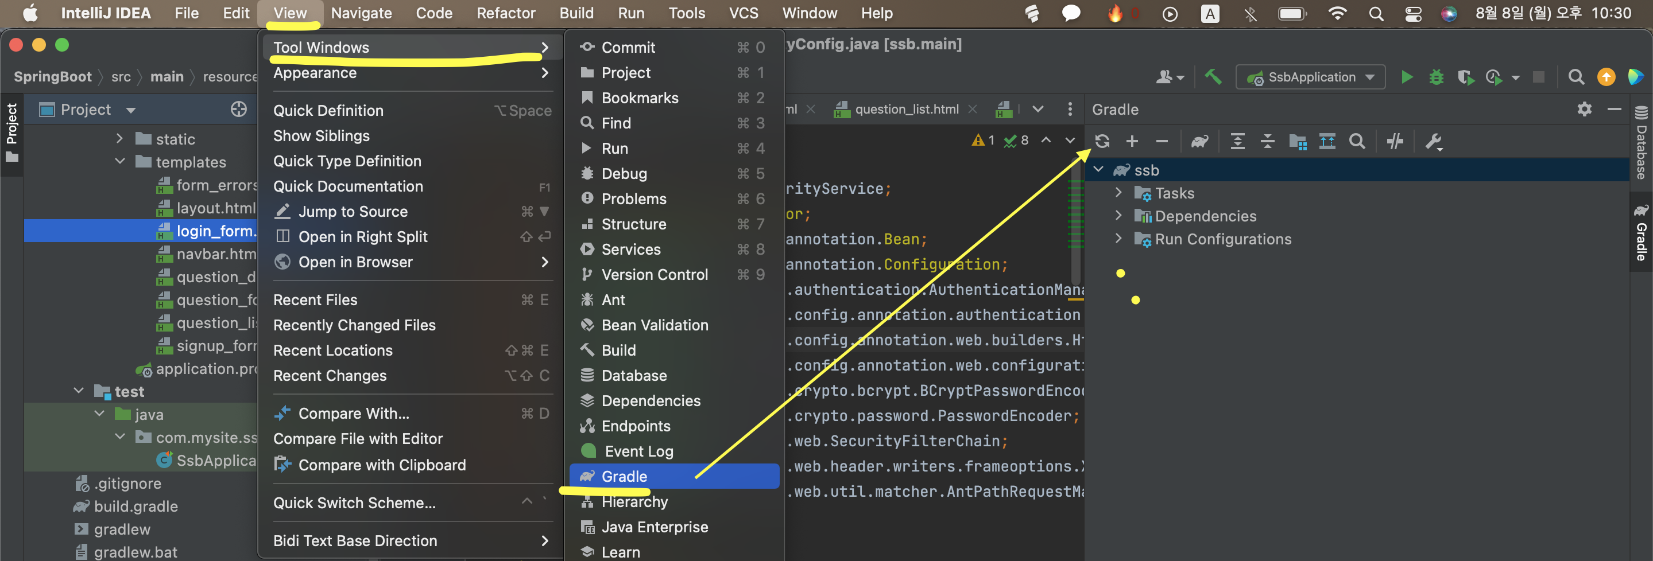The width and height of the screenshot is (1653, 561).
Task: Run the SsbApplication with the green play icon
Action: click(1407, 77)
